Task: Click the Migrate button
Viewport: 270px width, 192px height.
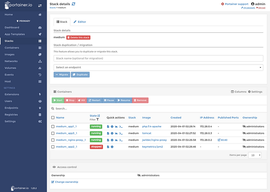Action: tap(62, 75)
